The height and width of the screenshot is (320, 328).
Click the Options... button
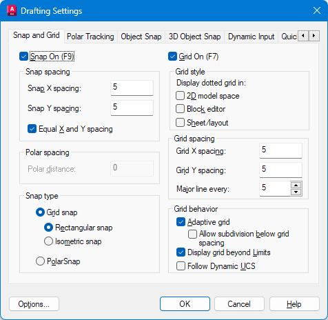click(34, 304)
